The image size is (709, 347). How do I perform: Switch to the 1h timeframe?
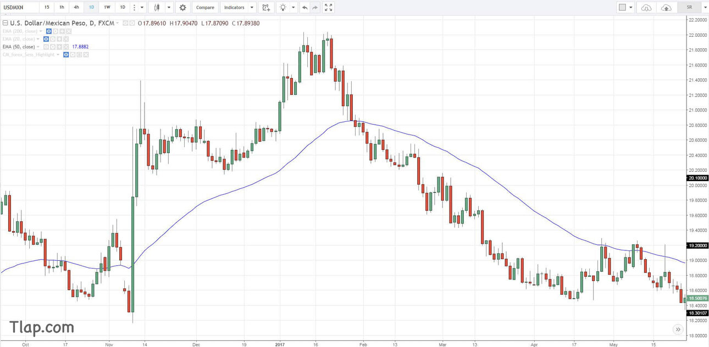coord(62,8)
